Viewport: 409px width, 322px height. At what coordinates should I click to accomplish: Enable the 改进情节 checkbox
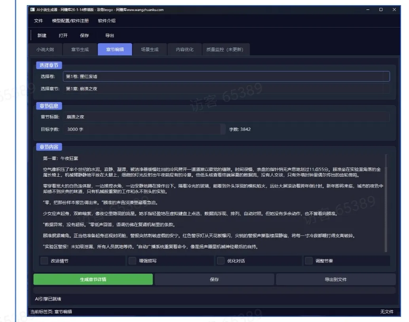[44, 261]
